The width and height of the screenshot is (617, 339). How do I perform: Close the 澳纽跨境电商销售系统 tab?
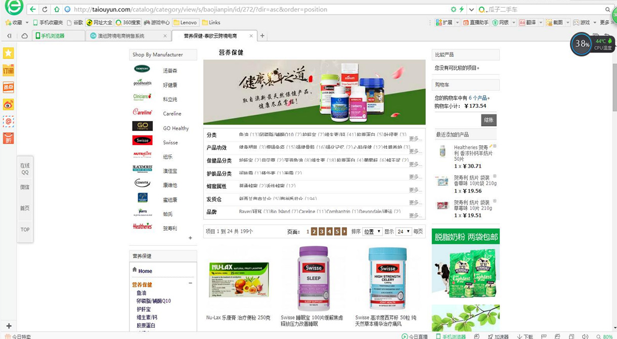pos(165,36)
